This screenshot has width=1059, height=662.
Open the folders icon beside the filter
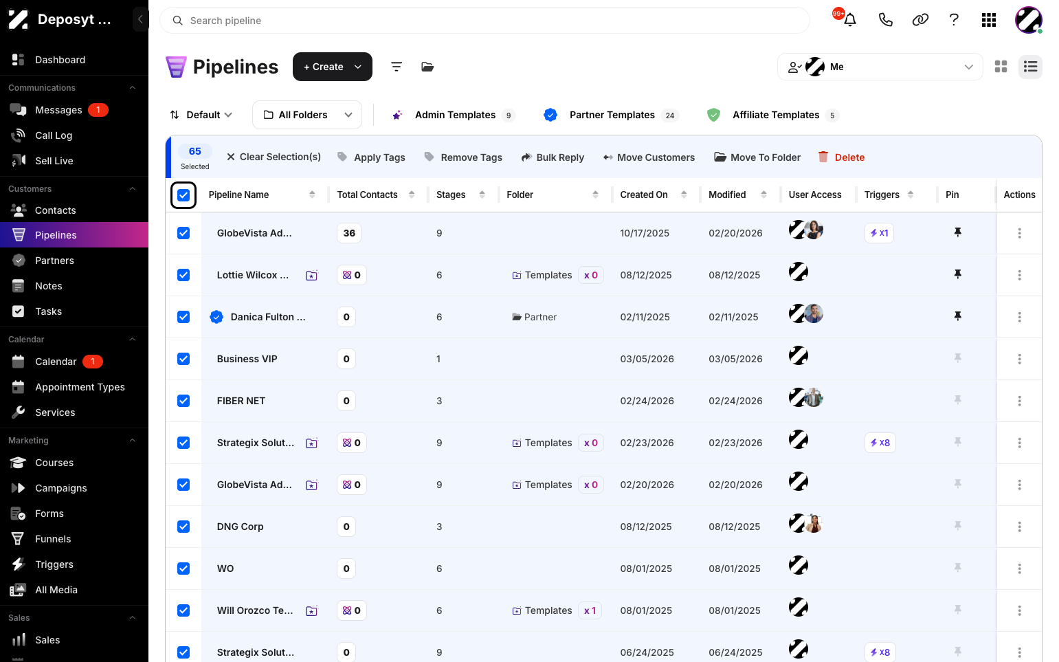click(427, 67)
